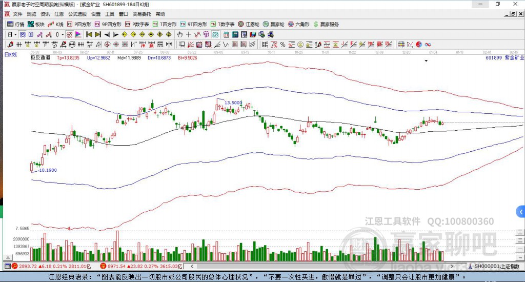Image resolution: width=525 pixels, height=282 pixels.
Task: Jump to the first bar icon
Action: tap(89, 34)
